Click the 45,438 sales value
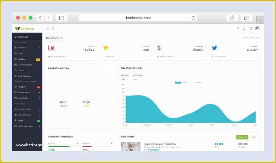Viewport: 276px width, 163px height. pos(219,144)
